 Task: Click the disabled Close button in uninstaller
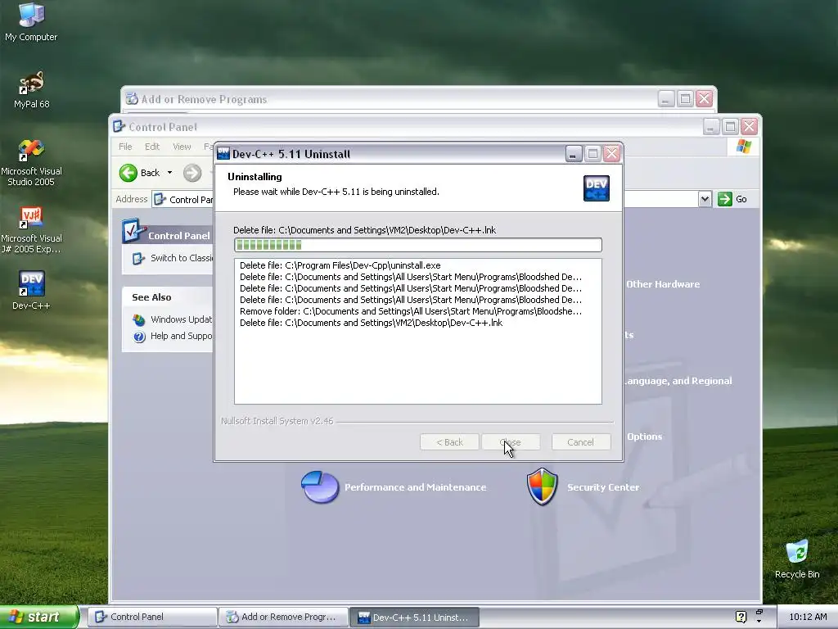511,441
